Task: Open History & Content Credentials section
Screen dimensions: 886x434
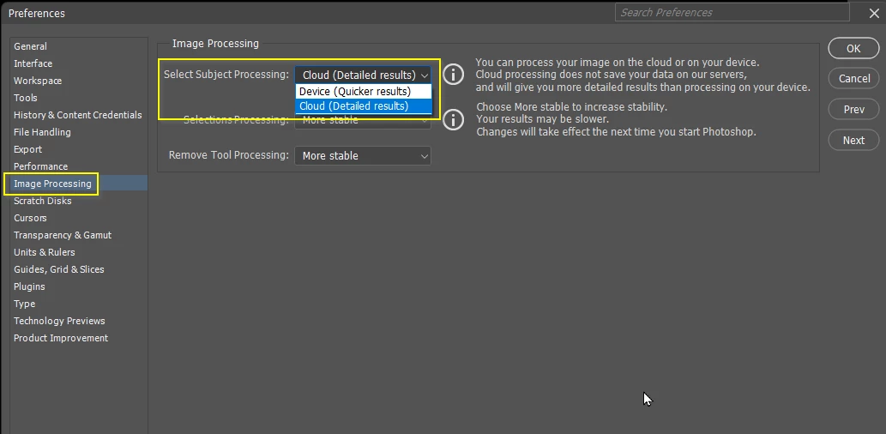Action: coord(78,115)
